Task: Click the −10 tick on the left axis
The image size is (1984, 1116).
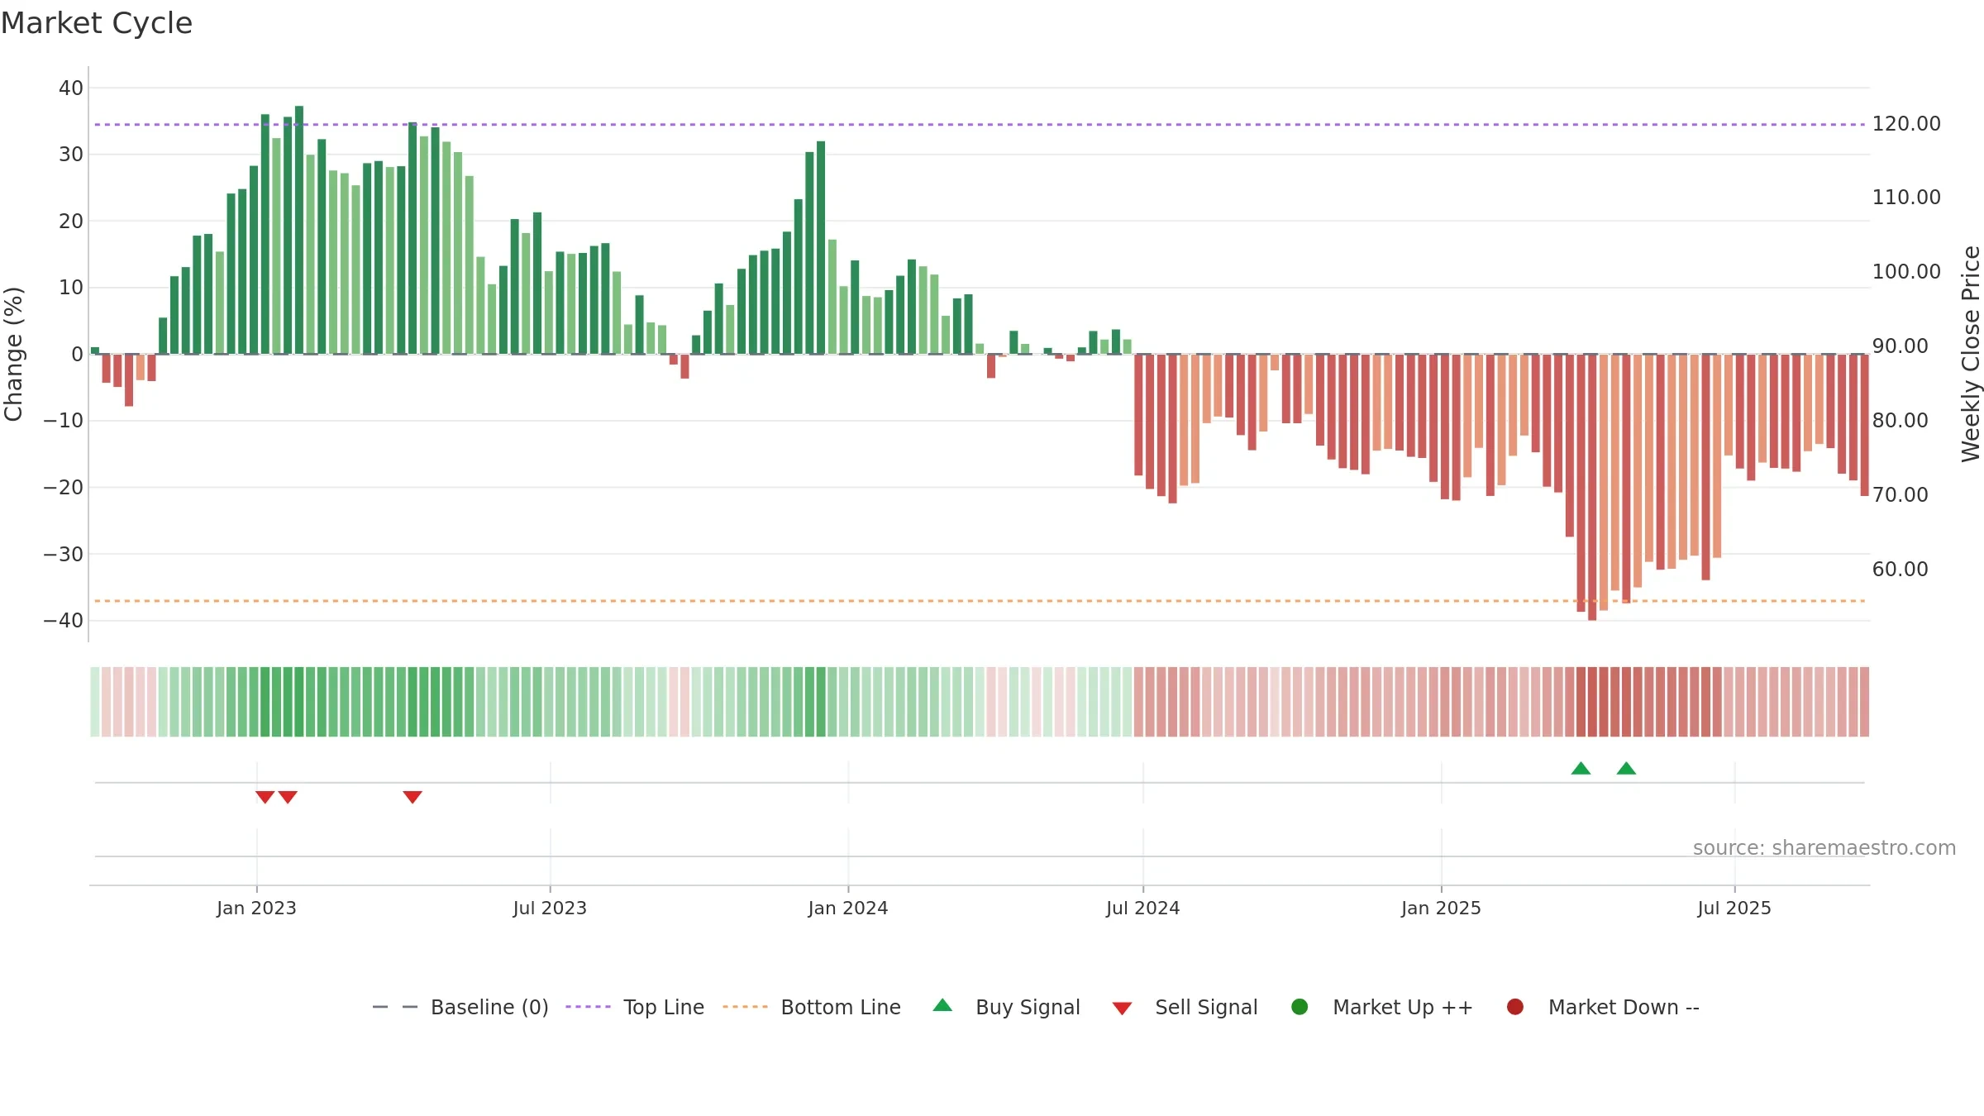Action: coord(64,420)
